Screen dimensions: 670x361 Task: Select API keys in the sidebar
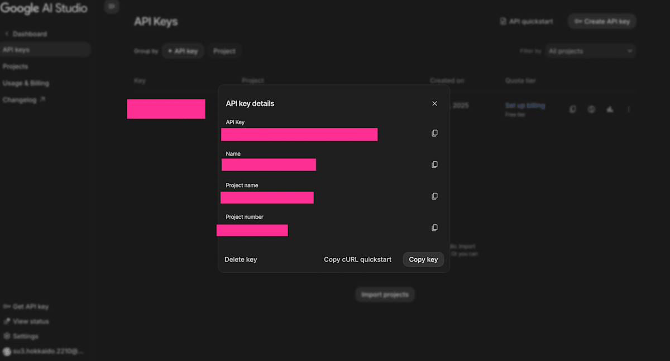45,50
